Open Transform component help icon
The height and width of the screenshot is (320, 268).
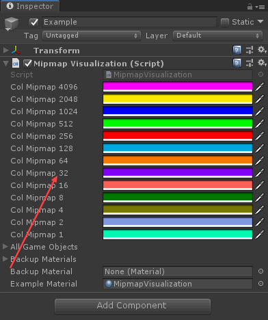coord(237,50)
